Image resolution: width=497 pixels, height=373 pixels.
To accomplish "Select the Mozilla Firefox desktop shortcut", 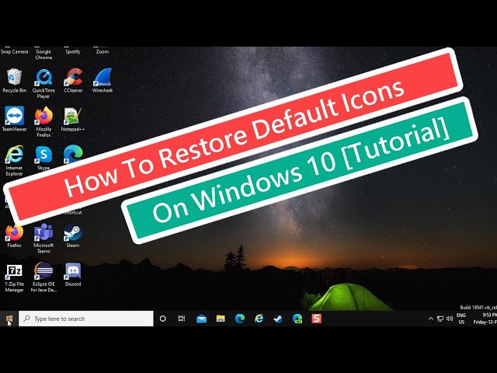I will pos(43,122).
